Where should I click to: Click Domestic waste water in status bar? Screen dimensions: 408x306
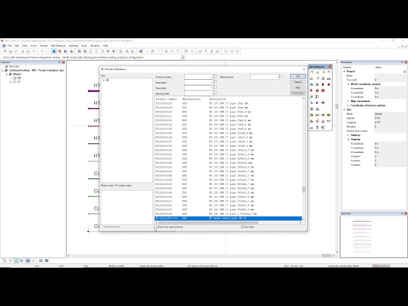point(152,266)
